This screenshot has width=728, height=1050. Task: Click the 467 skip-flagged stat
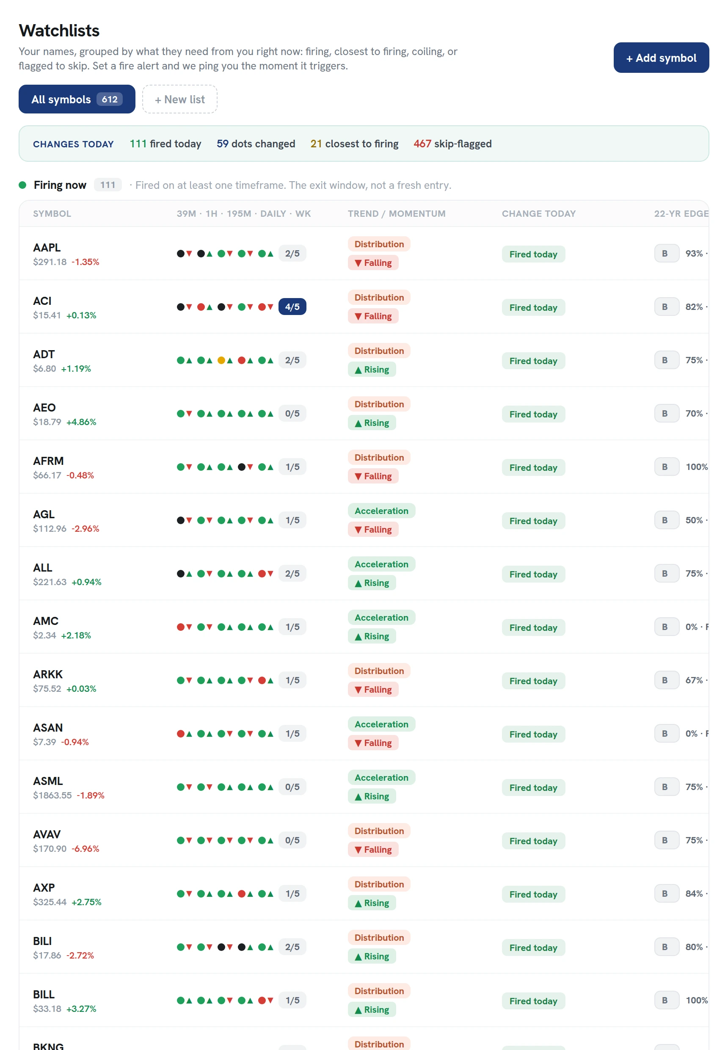[452, 144]
